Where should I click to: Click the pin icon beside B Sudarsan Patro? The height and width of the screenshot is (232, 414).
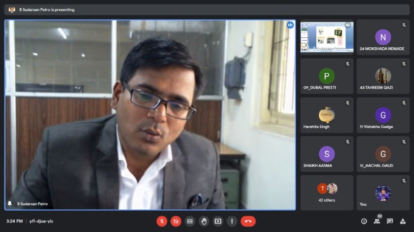coord(9,204)
